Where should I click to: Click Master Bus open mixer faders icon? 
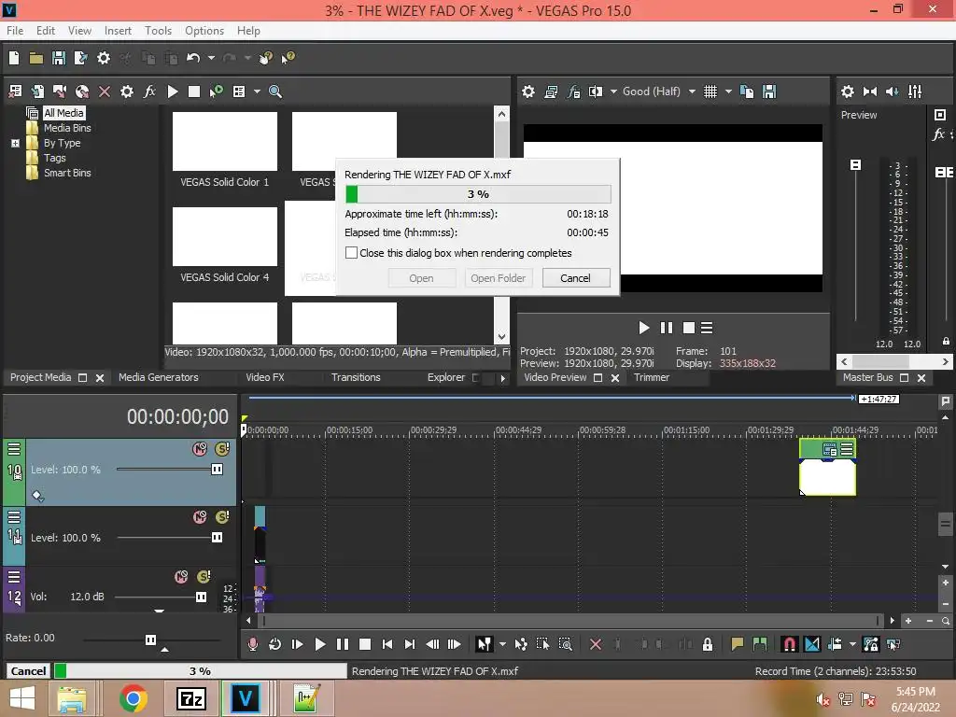915,91
